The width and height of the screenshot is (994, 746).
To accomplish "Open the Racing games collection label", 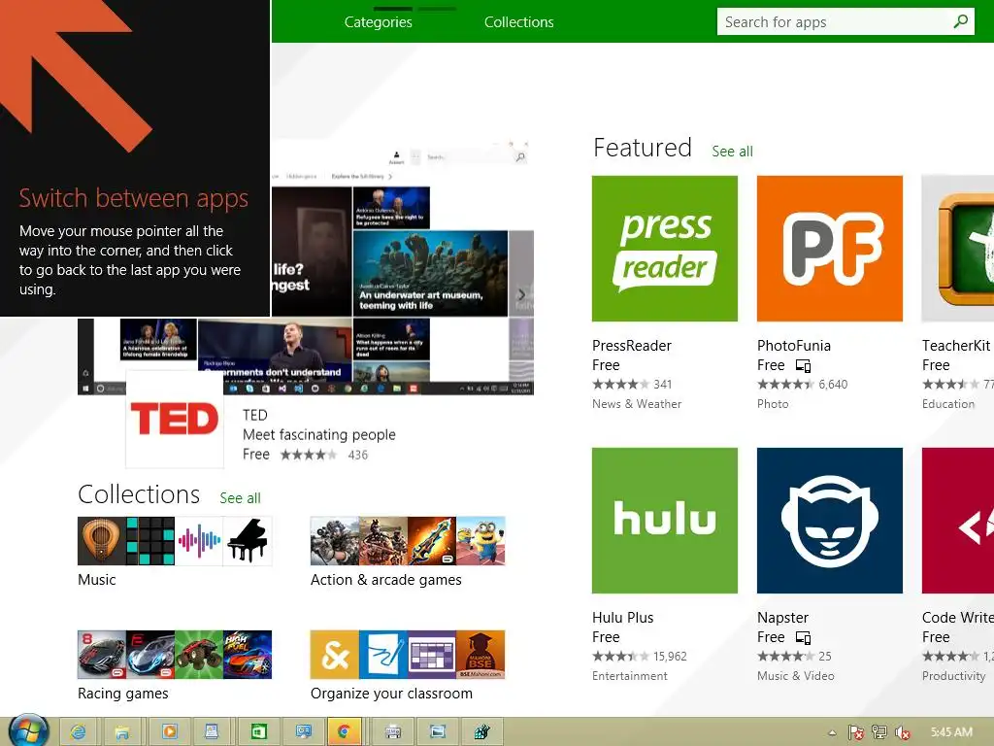I will [123, 694].
